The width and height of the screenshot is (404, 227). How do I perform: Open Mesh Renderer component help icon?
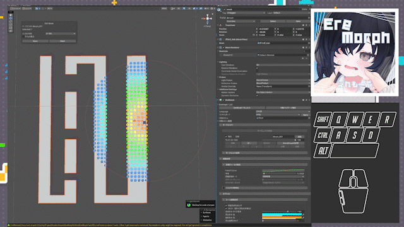coord(303,48)
